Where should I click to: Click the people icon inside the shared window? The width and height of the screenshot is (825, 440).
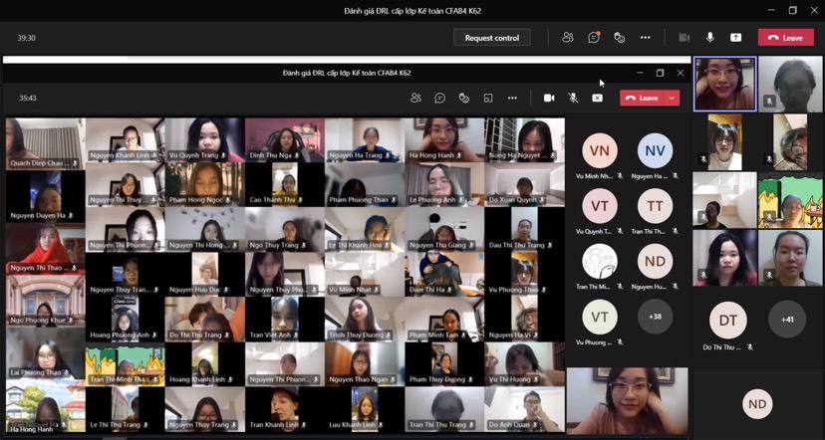(x=415, y=98)
